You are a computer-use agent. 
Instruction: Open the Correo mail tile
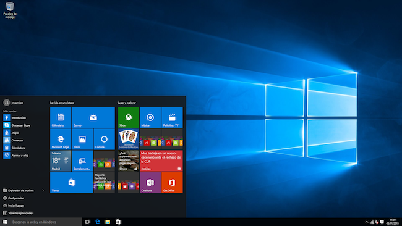pyautogui.click(x=93, y=117)
